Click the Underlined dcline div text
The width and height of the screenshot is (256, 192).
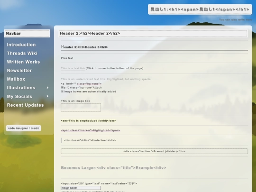90,140
